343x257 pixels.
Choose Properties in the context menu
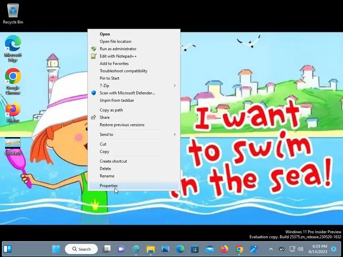(x=134, y=186)
